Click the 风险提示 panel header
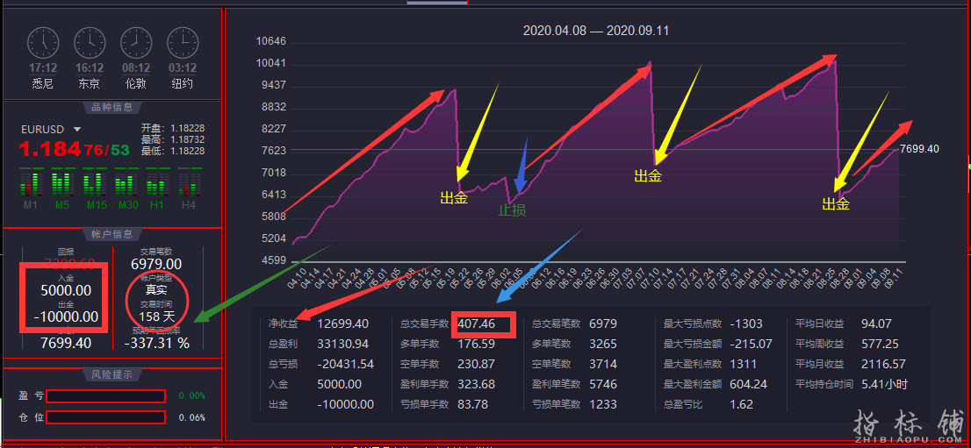The height and width of the screenshot is (448, 971). tap(112, 375)
